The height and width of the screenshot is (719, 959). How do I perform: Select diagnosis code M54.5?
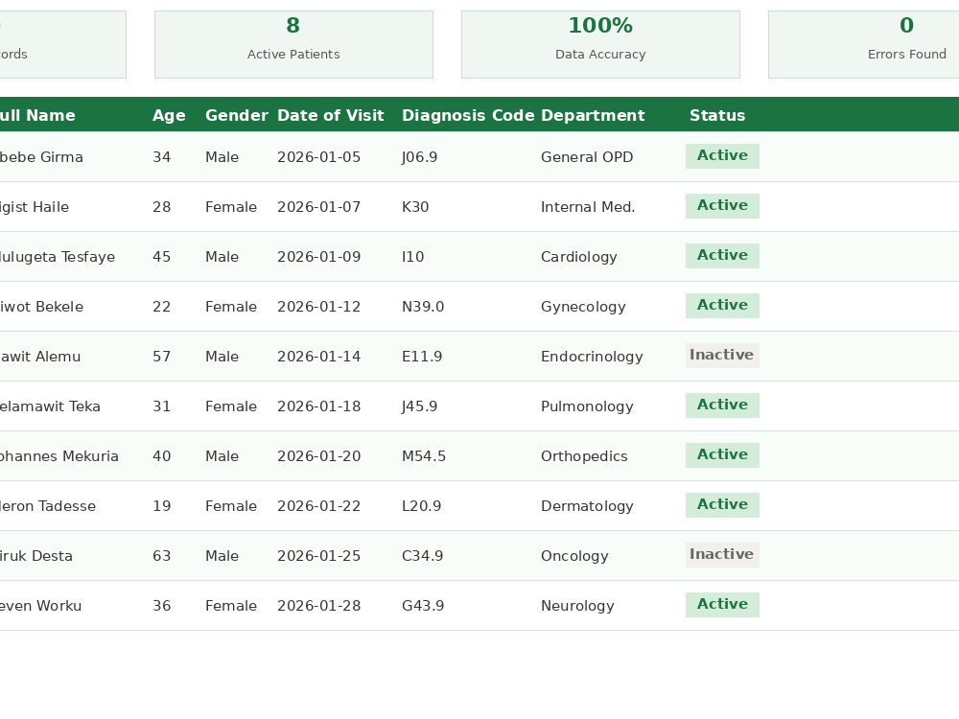(x=424, y=456)
